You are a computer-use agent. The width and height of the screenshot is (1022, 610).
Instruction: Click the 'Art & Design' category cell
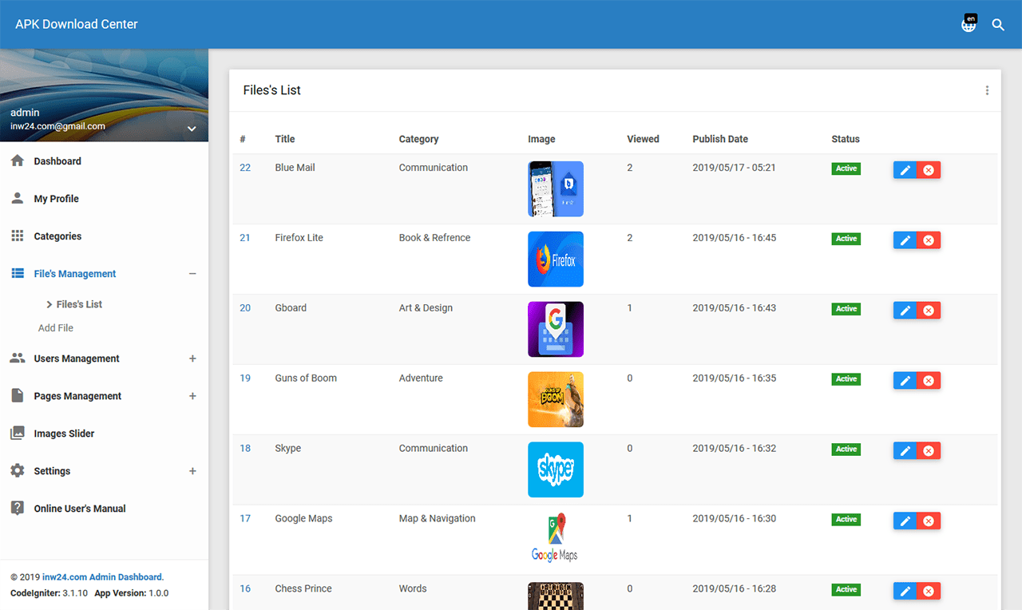click(426, 308)
